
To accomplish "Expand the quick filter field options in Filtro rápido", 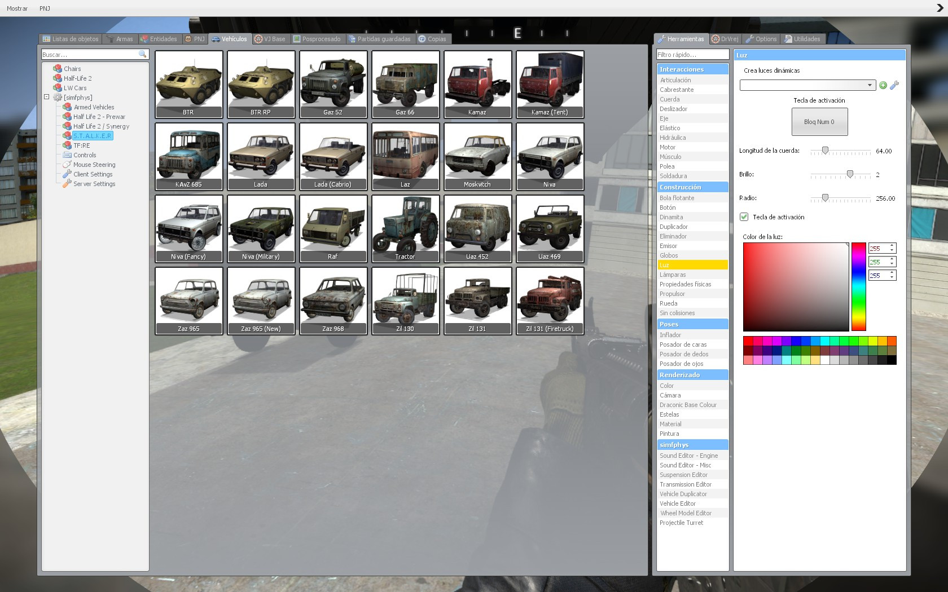I will tap(691, 54).
